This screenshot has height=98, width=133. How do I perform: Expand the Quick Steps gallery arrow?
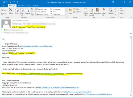66,14
